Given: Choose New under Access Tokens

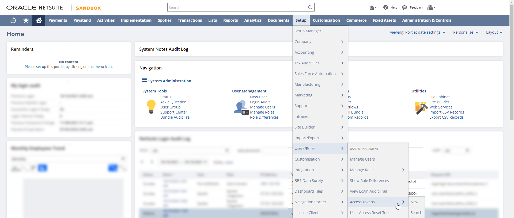Looking at the screenshot, I should (417, 202).
